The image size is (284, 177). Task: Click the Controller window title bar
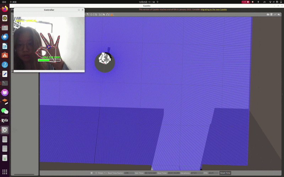point(49,10)
